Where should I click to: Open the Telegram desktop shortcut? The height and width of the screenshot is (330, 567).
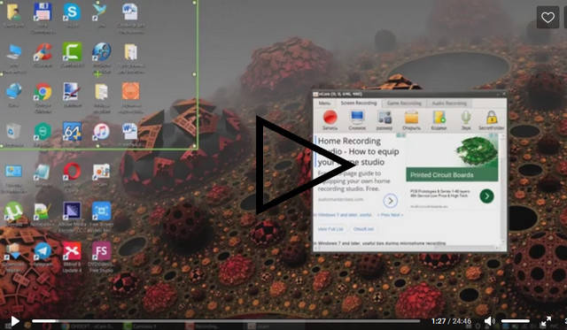pos(43,251)
